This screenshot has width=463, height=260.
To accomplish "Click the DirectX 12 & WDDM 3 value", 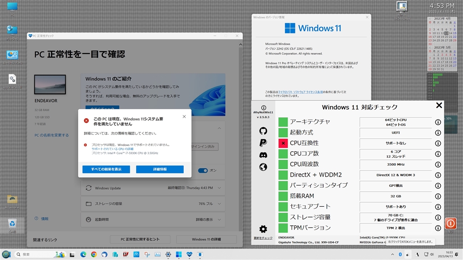I will coord(396,175).
